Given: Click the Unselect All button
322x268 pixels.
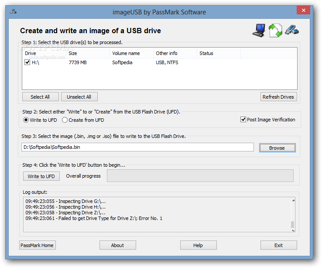Looking at the screenshot, I should (x=79, y=97).
